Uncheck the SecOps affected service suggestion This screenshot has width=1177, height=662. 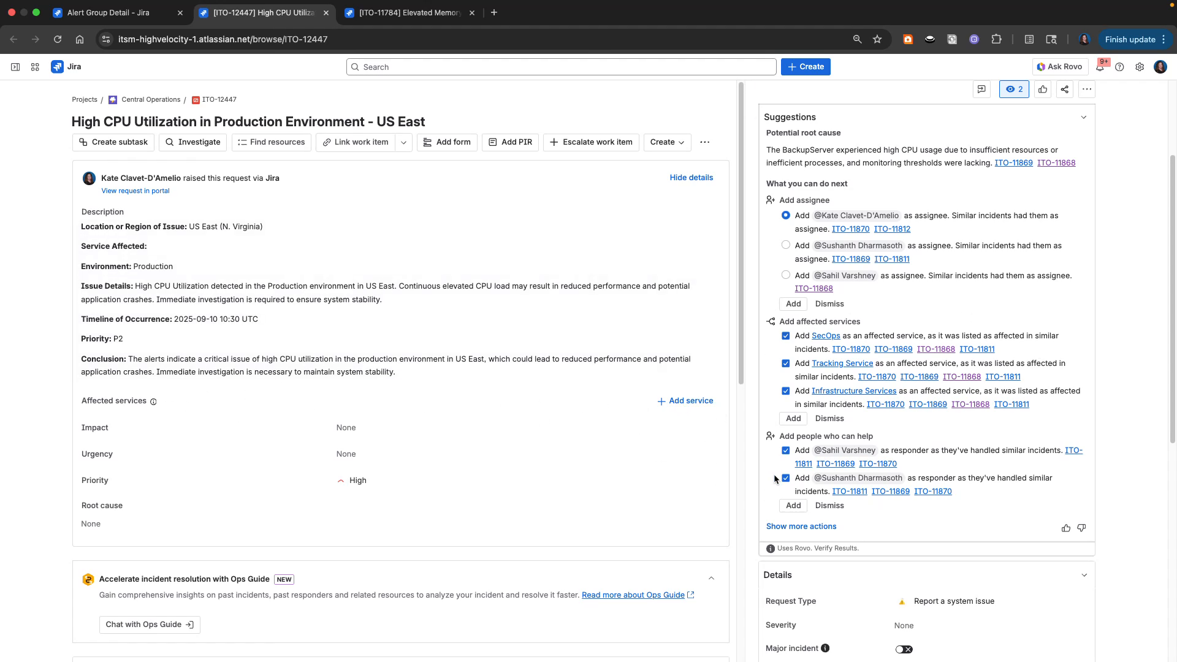pos(785,336)
